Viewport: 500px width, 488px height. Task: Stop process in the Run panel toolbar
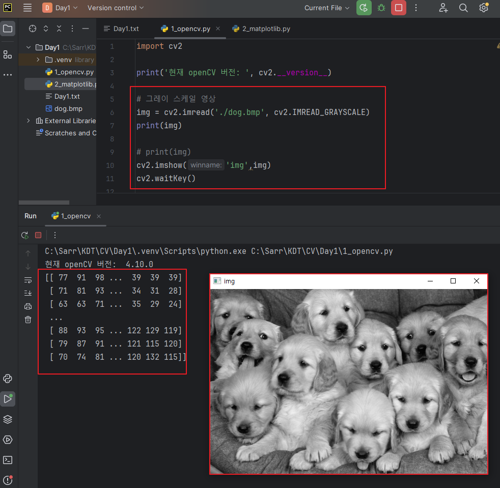(x=38, y=235)
